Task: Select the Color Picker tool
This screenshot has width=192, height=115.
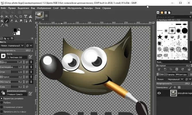Action: [x=2, y=25]
